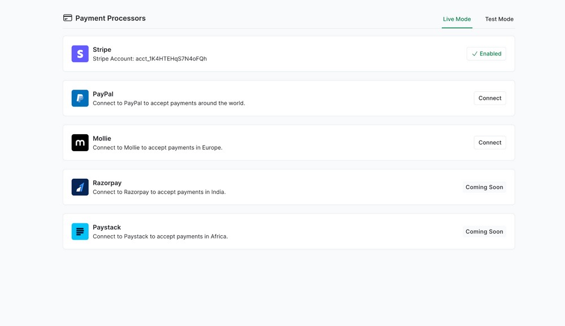Image resolution: width=565 pixels, height=326 pixels.
Task: Click the Mollie description text
Action: (x=157, y=148)
